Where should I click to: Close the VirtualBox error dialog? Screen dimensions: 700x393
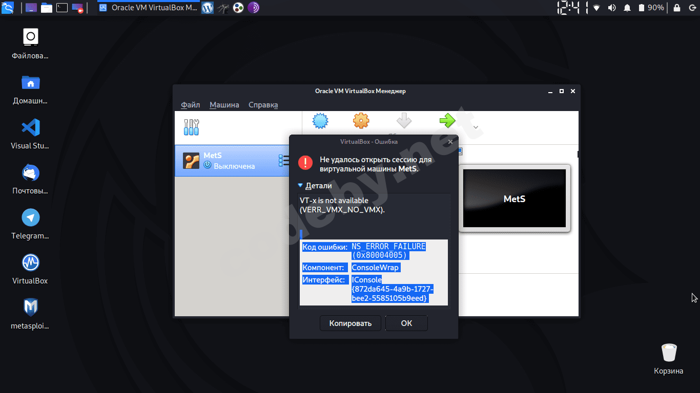pos(450,142)
